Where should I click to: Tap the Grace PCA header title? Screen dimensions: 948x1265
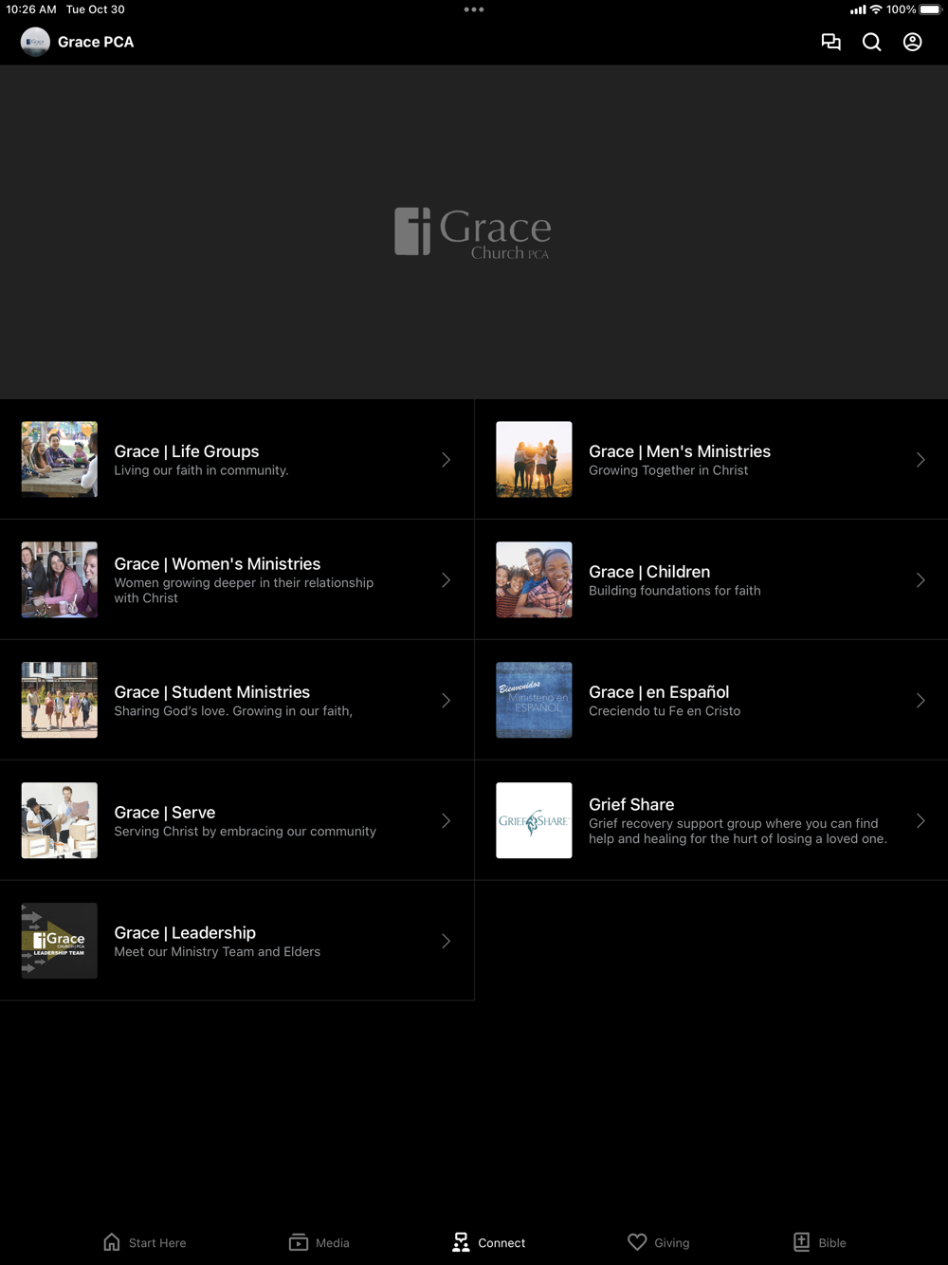(96, 42)
